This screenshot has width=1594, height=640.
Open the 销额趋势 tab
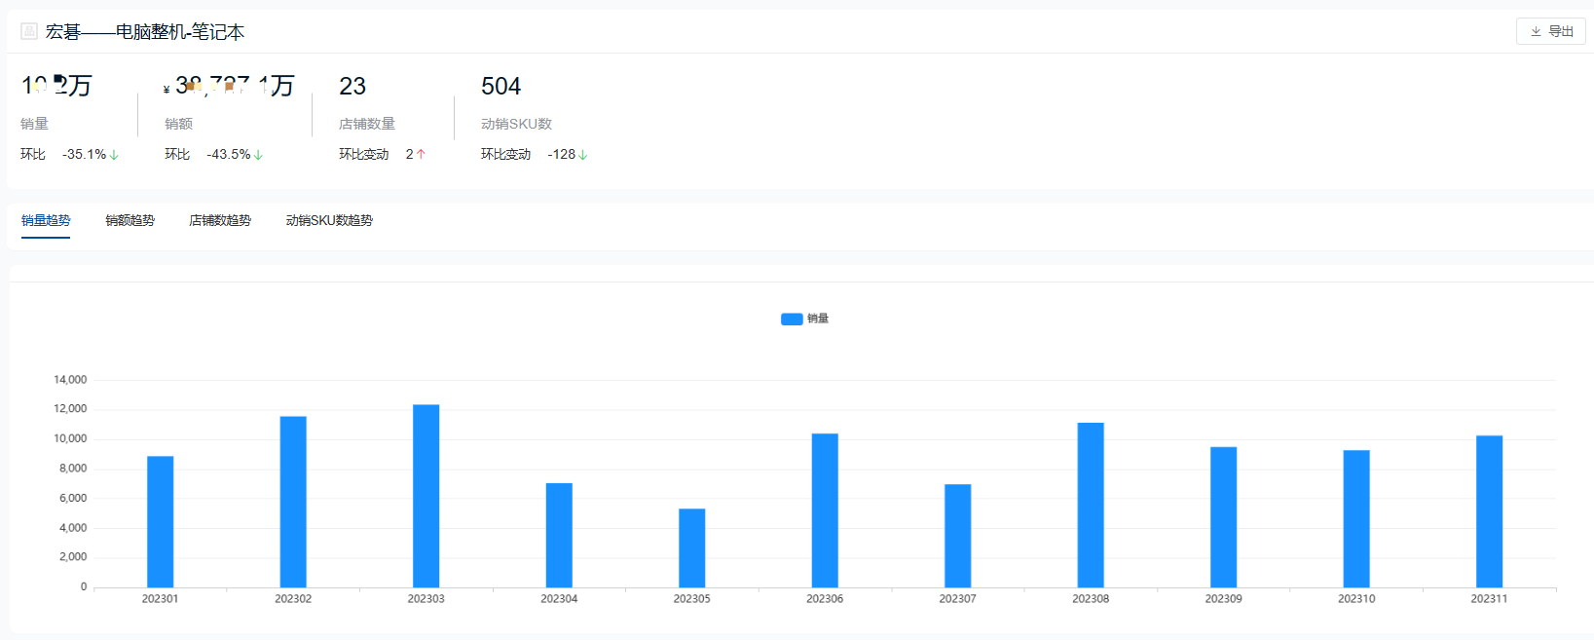click(x=130, y=220)
